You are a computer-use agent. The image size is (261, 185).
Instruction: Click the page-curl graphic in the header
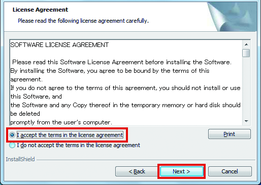coord(232,17)
